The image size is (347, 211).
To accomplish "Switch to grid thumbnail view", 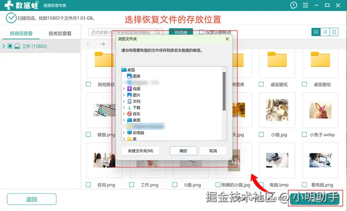I will click(x=316, y=32).
